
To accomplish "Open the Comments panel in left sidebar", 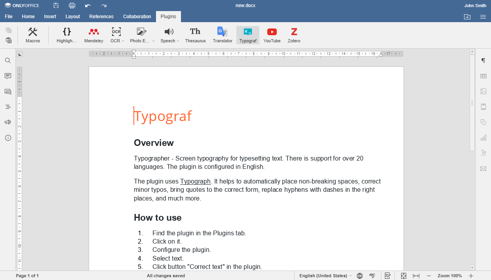I will pos(8,76).
